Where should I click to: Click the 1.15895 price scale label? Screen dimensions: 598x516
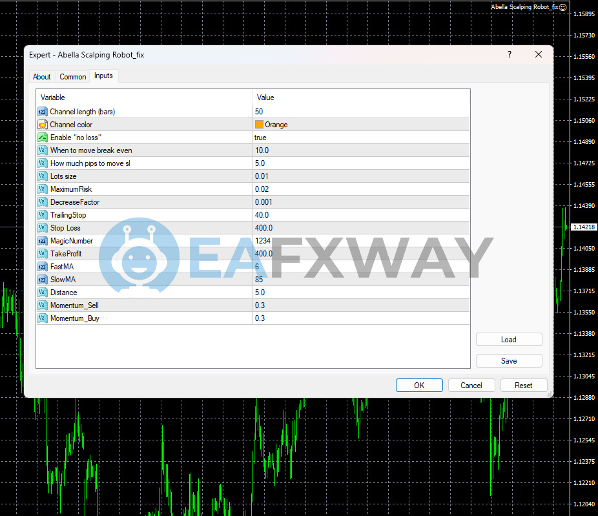click(x=584, y=14)
